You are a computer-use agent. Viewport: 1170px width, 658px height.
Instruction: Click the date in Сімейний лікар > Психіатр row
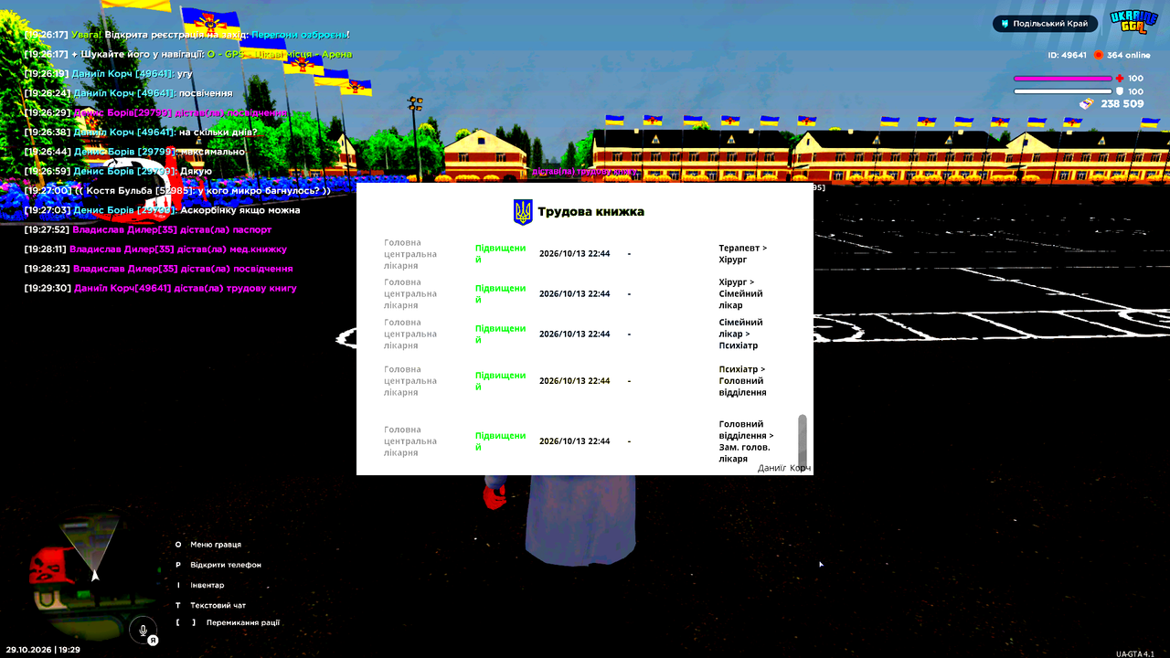[574, 334]
